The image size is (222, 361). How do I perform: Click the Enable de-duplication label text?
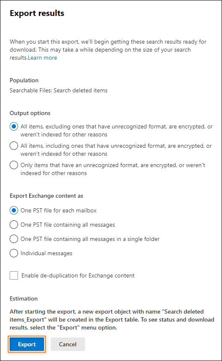(78, 276)
